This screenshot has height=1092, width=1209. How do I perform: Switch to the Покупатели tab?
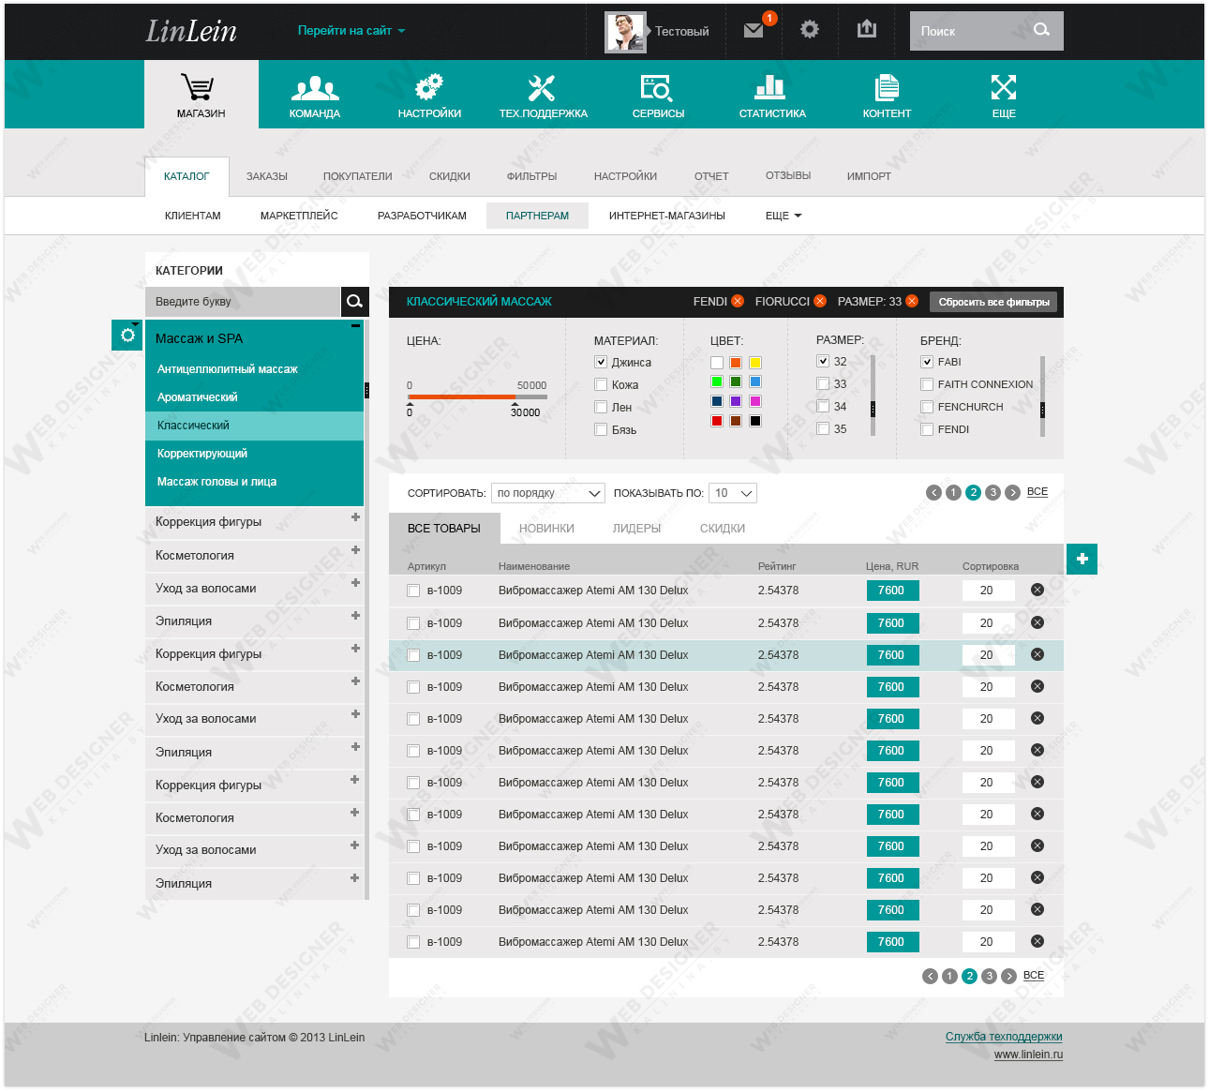tap(357, 176)
